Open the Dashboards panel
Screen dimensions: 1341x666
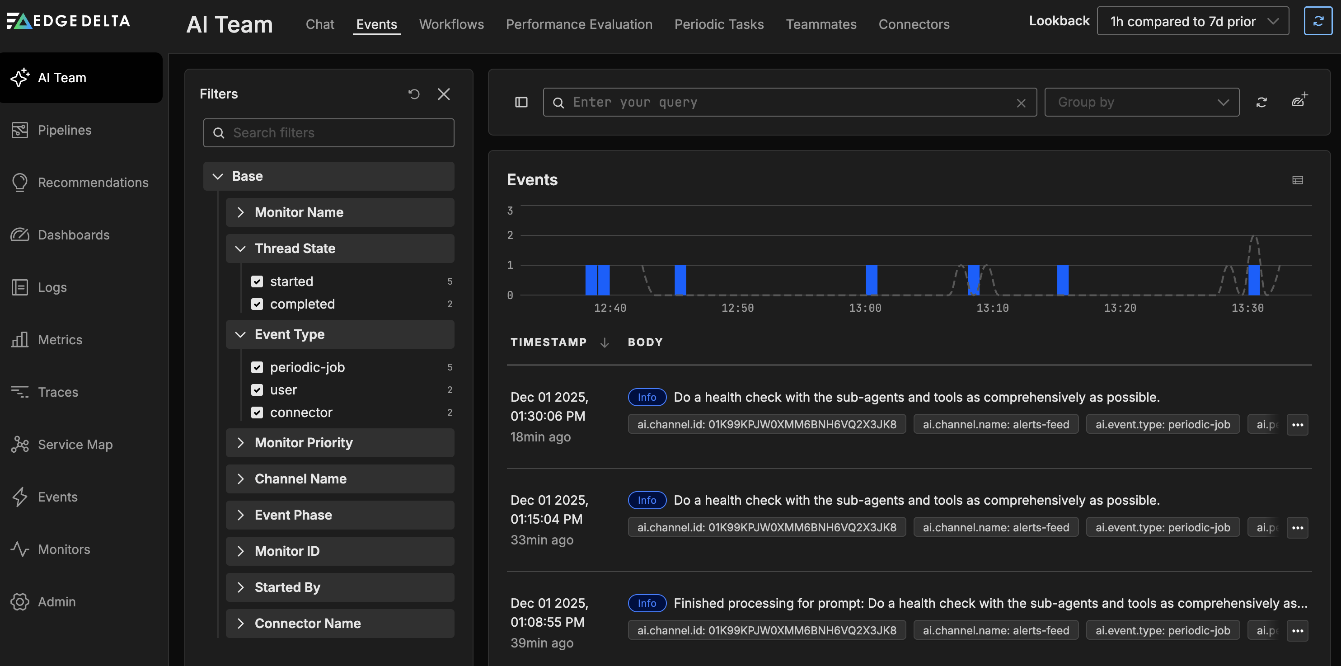(x=73, y=235)
